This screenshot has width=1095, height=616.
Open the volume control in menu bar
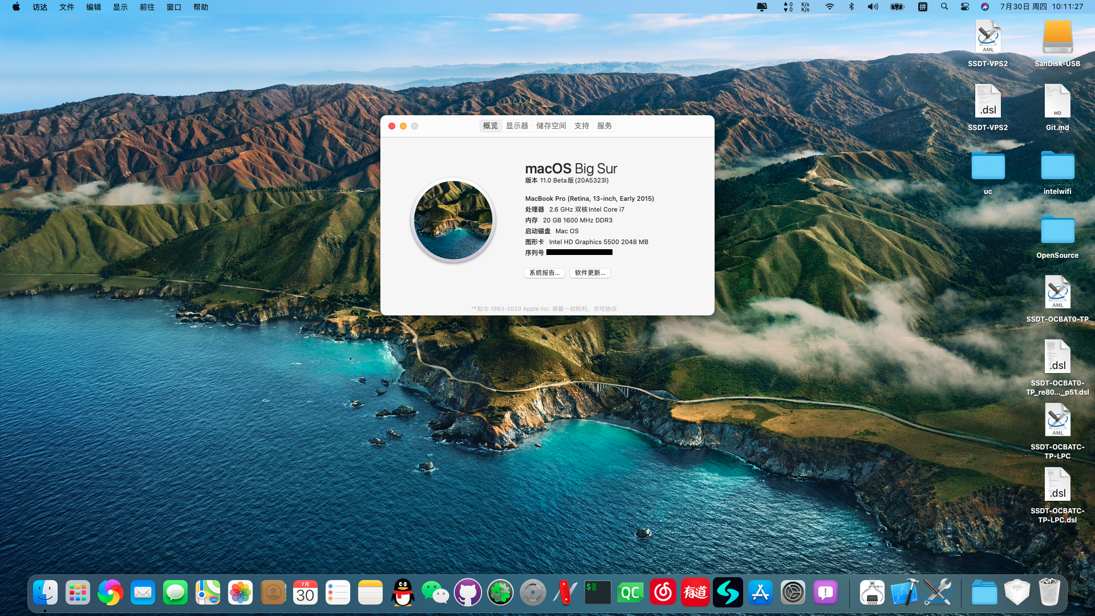point(873,7)
